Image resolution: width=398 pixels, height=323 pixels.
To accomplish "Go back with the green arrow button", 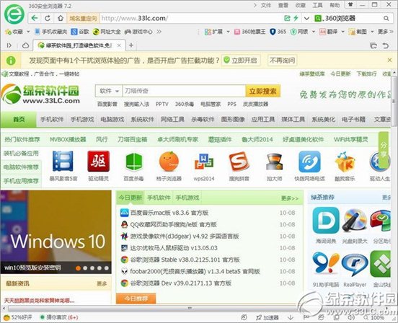I will tap(35, 18).
